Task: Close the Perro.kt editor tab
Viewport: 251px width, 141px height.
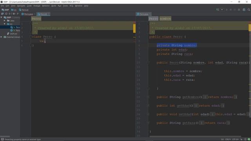Action: coord(49,14)
